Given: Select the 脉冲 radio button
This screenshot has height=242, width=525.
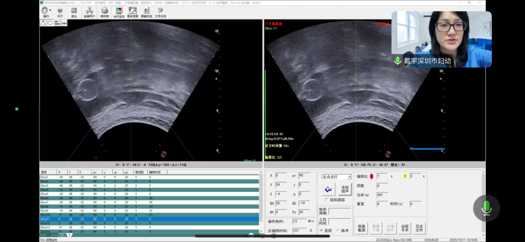Looking at the screenshot, I should [x=338, y=231].
